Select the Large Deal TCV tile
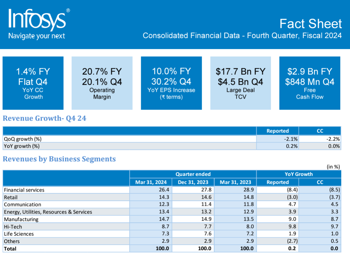The width and height of the screenshot is (350, 256). (x=240, y=83)
